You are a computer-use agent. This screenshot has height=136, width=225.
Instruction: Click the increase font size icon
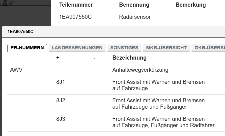point(5,2)
